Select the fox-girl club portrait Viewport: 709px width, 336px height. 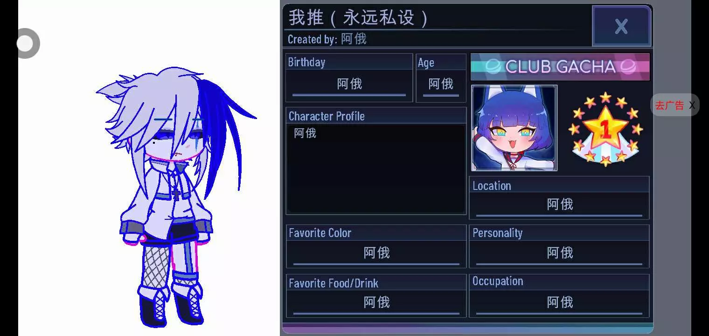pyautogui.click(x=514, y=128)
